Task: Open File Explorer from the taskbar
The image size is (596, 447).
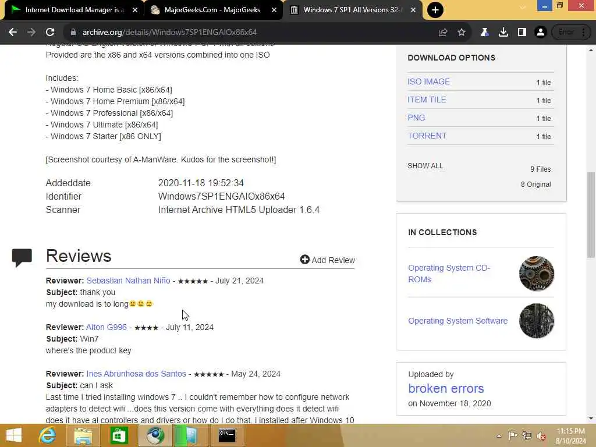Action: click(x=83, y=435)
